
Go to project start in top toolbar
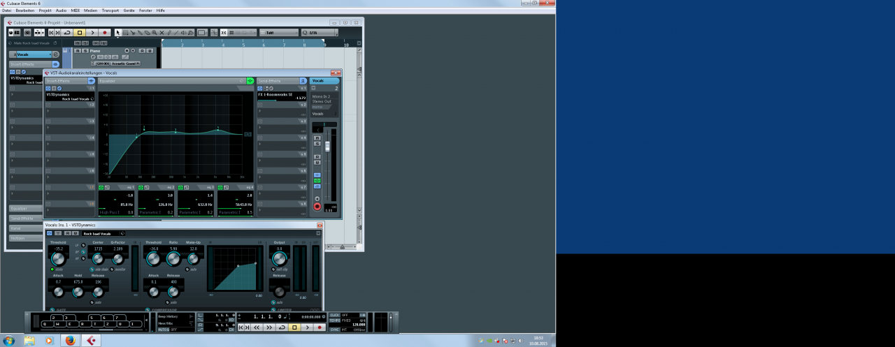pyautogui.click(x=51, y=33)
